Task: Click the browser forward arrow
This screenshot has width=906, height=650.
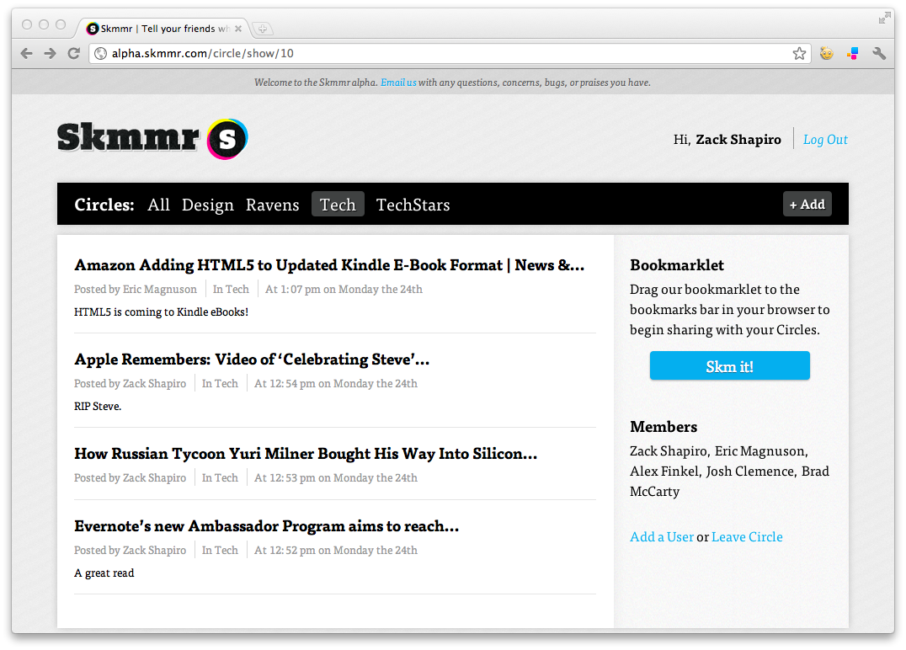Action: pos(51,54)
